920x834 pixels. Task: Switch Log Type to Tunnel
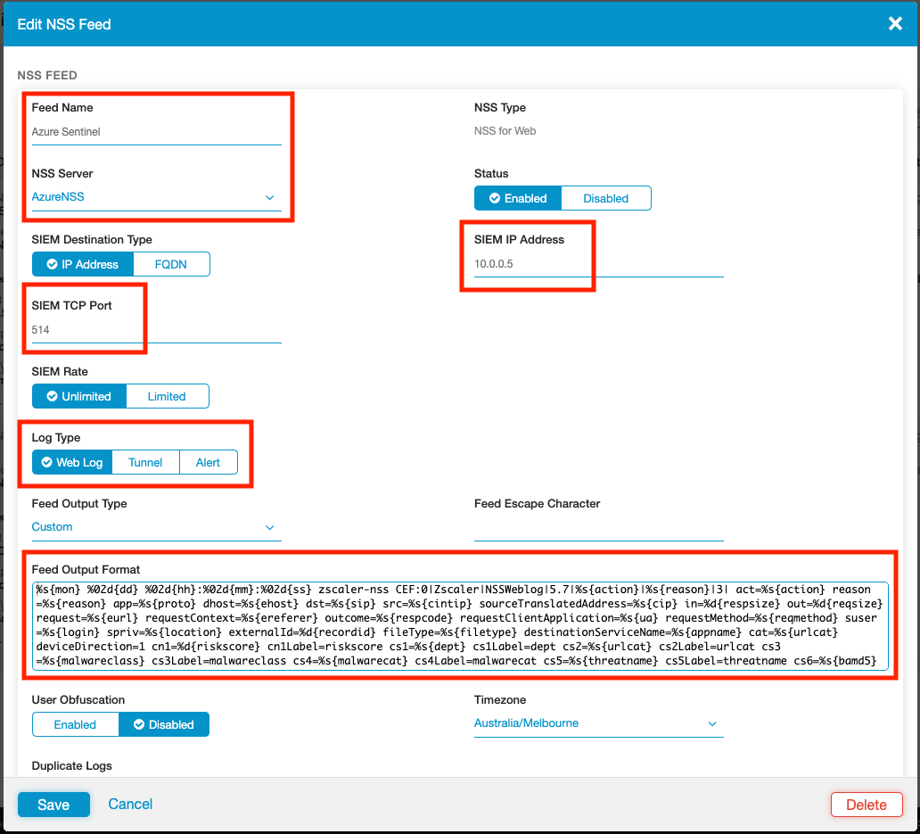pos(145,462)
